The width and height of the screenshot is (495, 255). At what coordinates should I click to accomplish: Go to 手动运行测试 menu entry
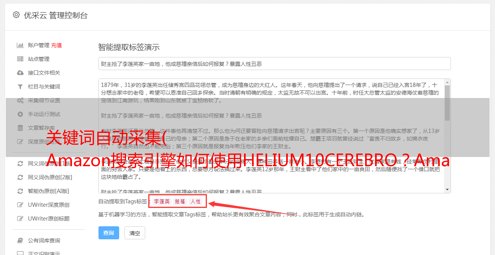pyautogui.click(x=44, y=114)
